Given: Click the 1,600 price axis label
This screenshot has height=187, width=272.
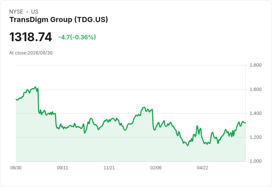Looking at the screenshot, I should 255,89.
